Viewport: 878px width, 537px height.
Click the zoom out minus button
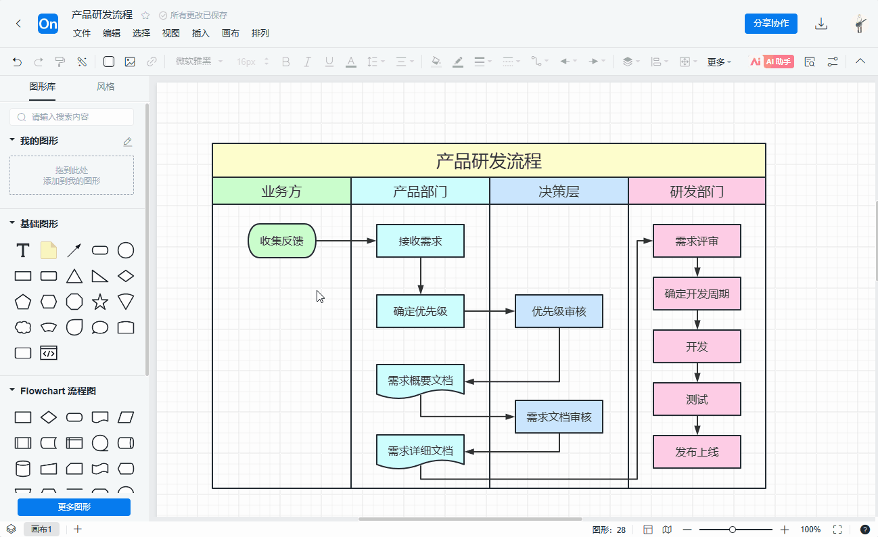tap(687, 530)
